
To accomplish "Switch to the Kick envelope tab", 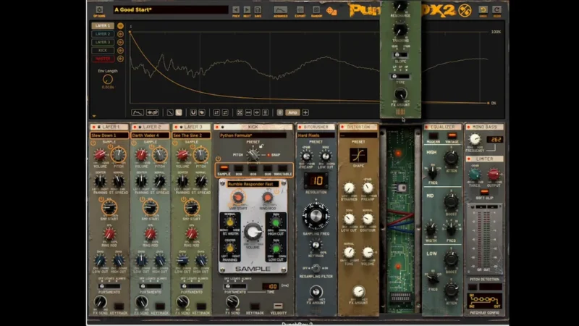I will tap(103, 51).
